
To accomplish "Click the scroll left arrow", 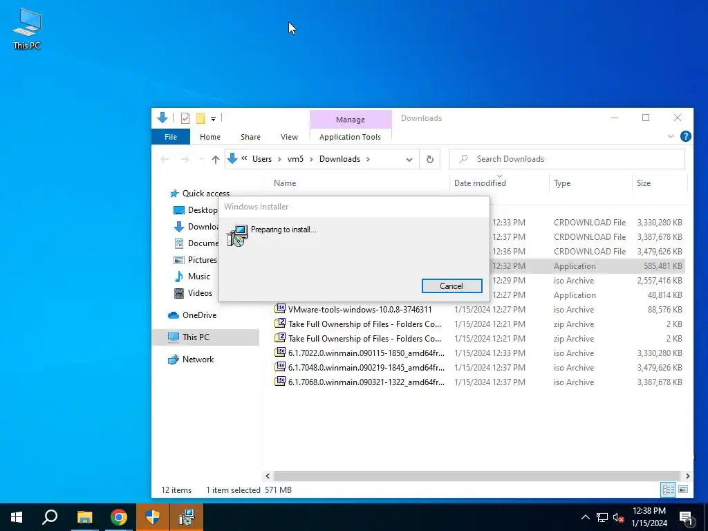I will coord(268,476).
